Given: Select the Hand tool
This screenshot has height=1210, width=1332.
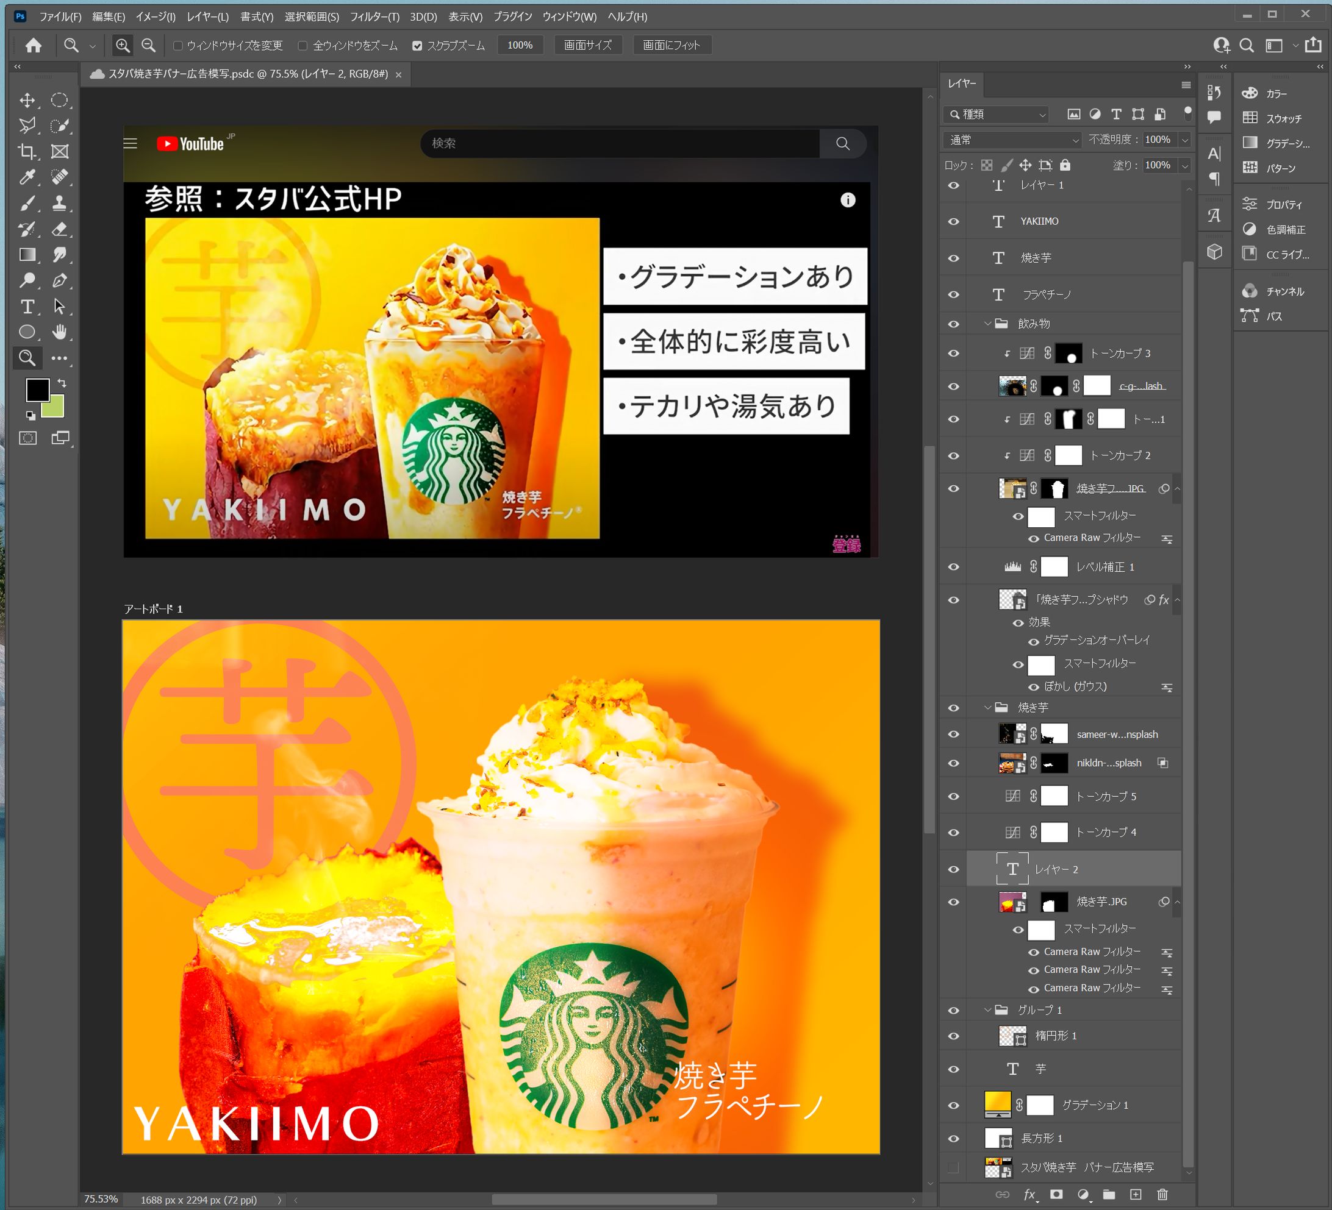Looking at the screenshot, I should coord(60,332).
